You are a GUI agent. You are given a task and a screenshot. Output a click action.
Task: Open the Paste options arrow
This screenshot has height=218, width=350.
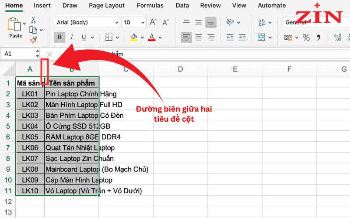point(24,24)
